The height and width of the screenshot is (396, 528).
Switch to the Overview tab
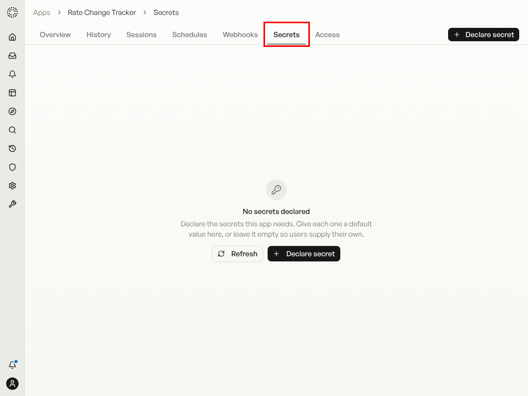coord(55,35)
